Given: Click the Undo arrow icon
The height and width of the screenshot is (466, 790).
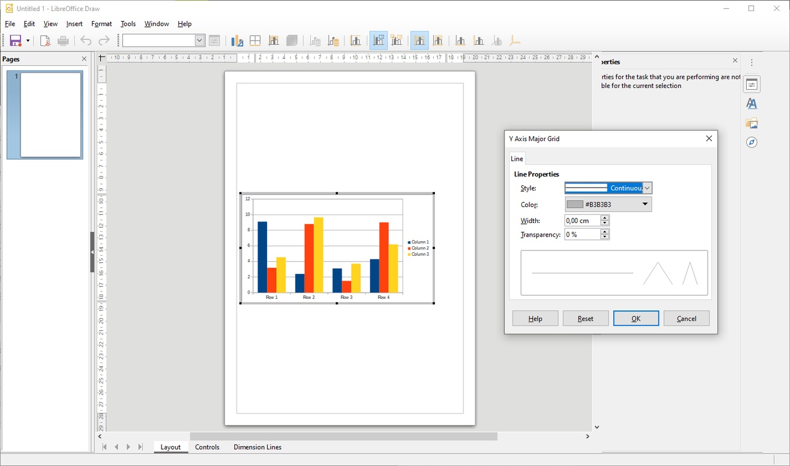Looking at the screenshot, I should click(x=86, y=40).
